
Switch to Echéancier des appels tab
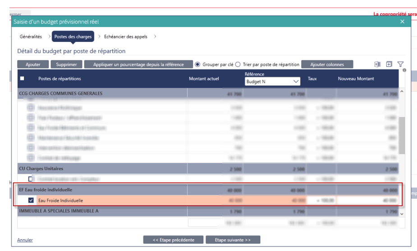pyautogui.click(x=125, y=37)
